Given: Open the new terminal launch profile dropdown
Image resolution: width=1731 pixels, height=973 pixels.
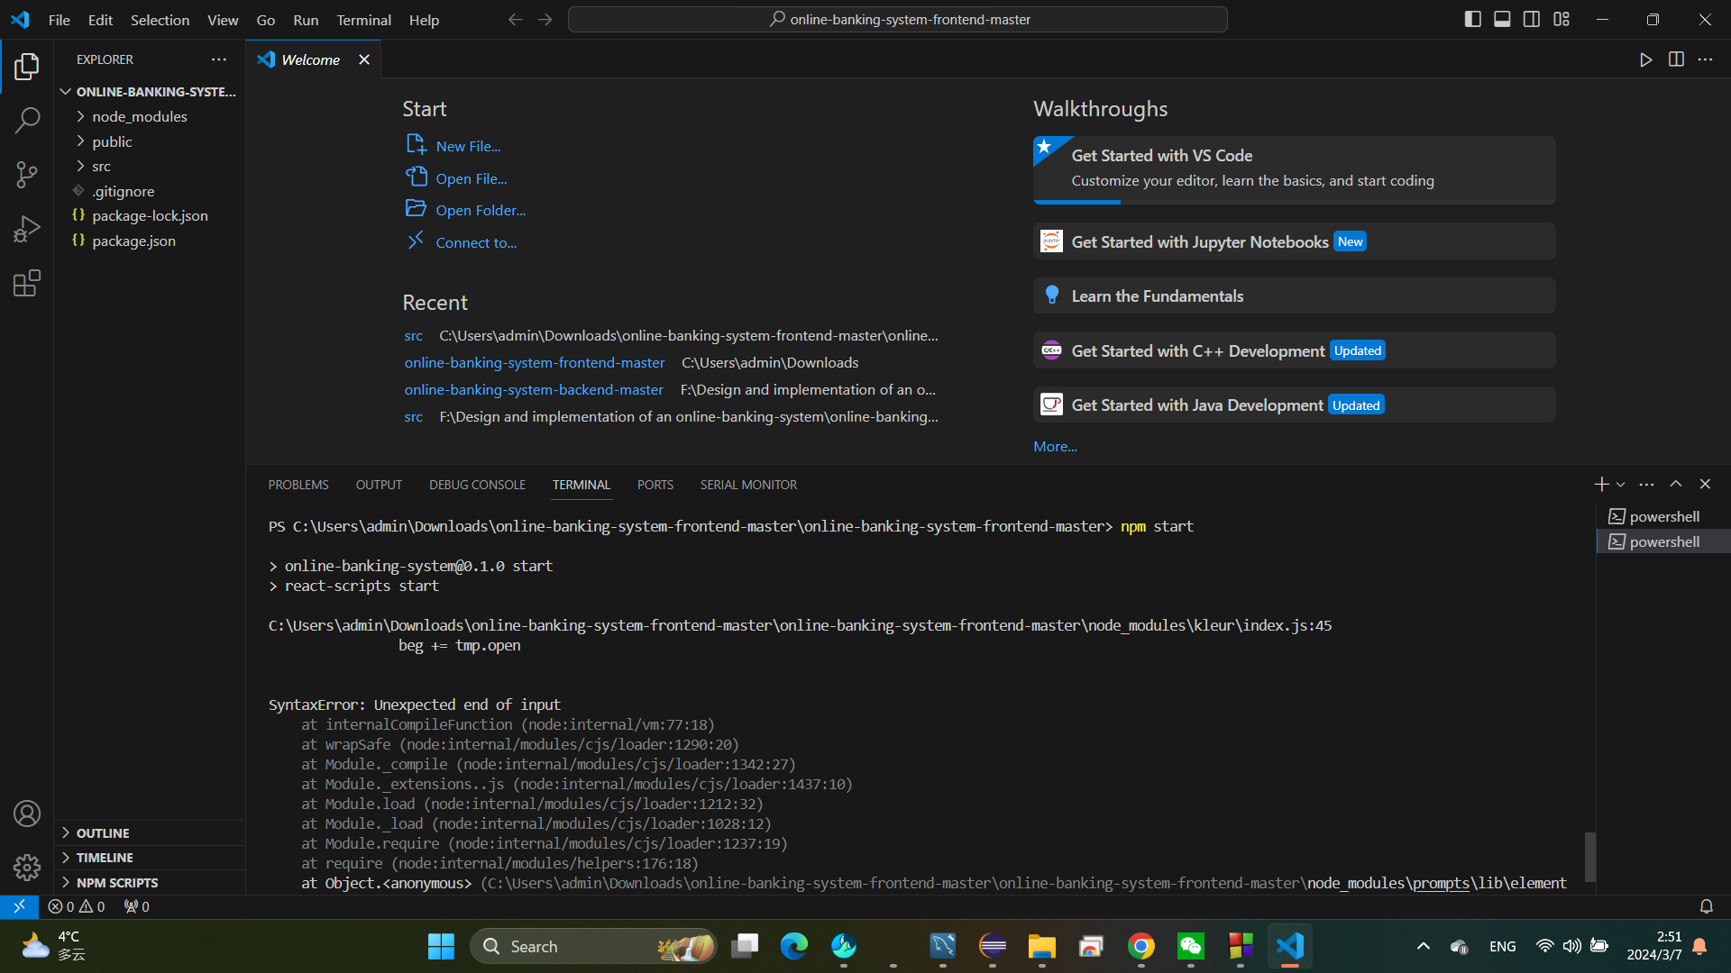Looking at the screenshot, I should (1621, 485).
